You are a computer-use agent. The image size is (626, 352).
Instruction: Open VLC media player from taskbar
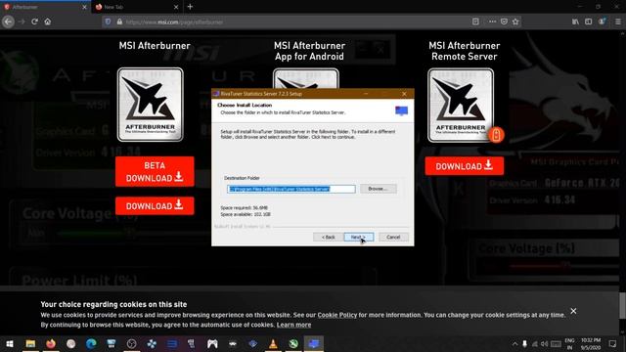273,343
